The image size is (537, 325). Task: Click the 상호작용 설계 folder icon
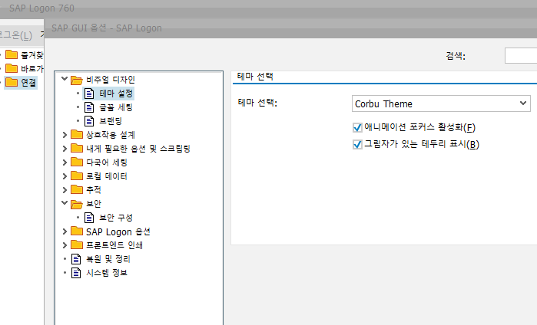(x=76, y=134)
